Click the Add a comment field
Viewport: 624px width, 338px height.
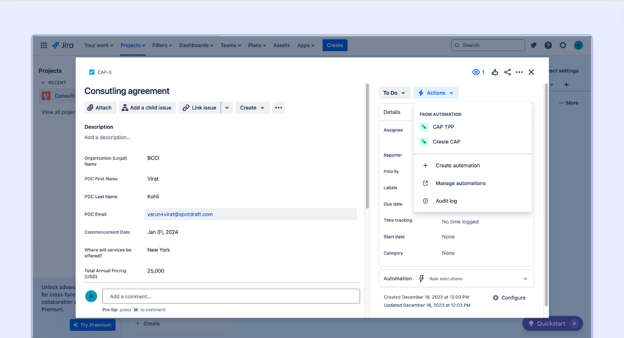point(231,296)
